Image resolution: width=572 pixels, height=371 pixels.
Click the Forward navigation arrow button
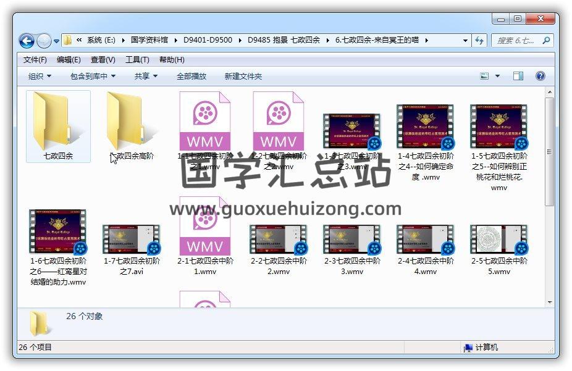click(44, 41)
